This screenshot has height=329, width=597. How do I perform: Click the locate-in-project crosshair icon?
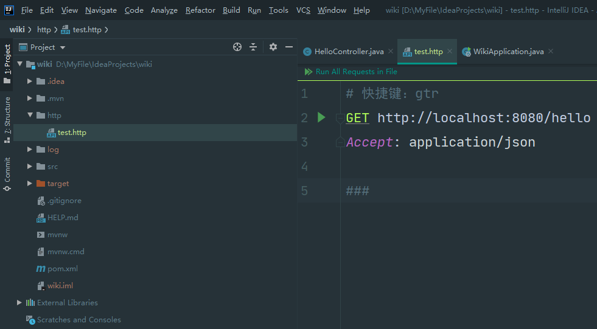pos(237,47)
